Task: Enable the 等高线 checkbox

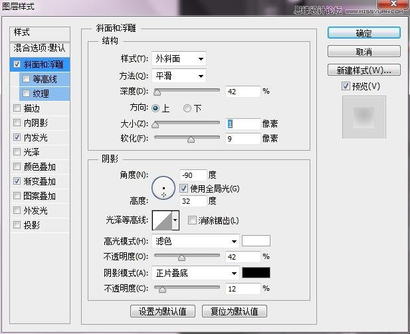Action: coord(26,78)
